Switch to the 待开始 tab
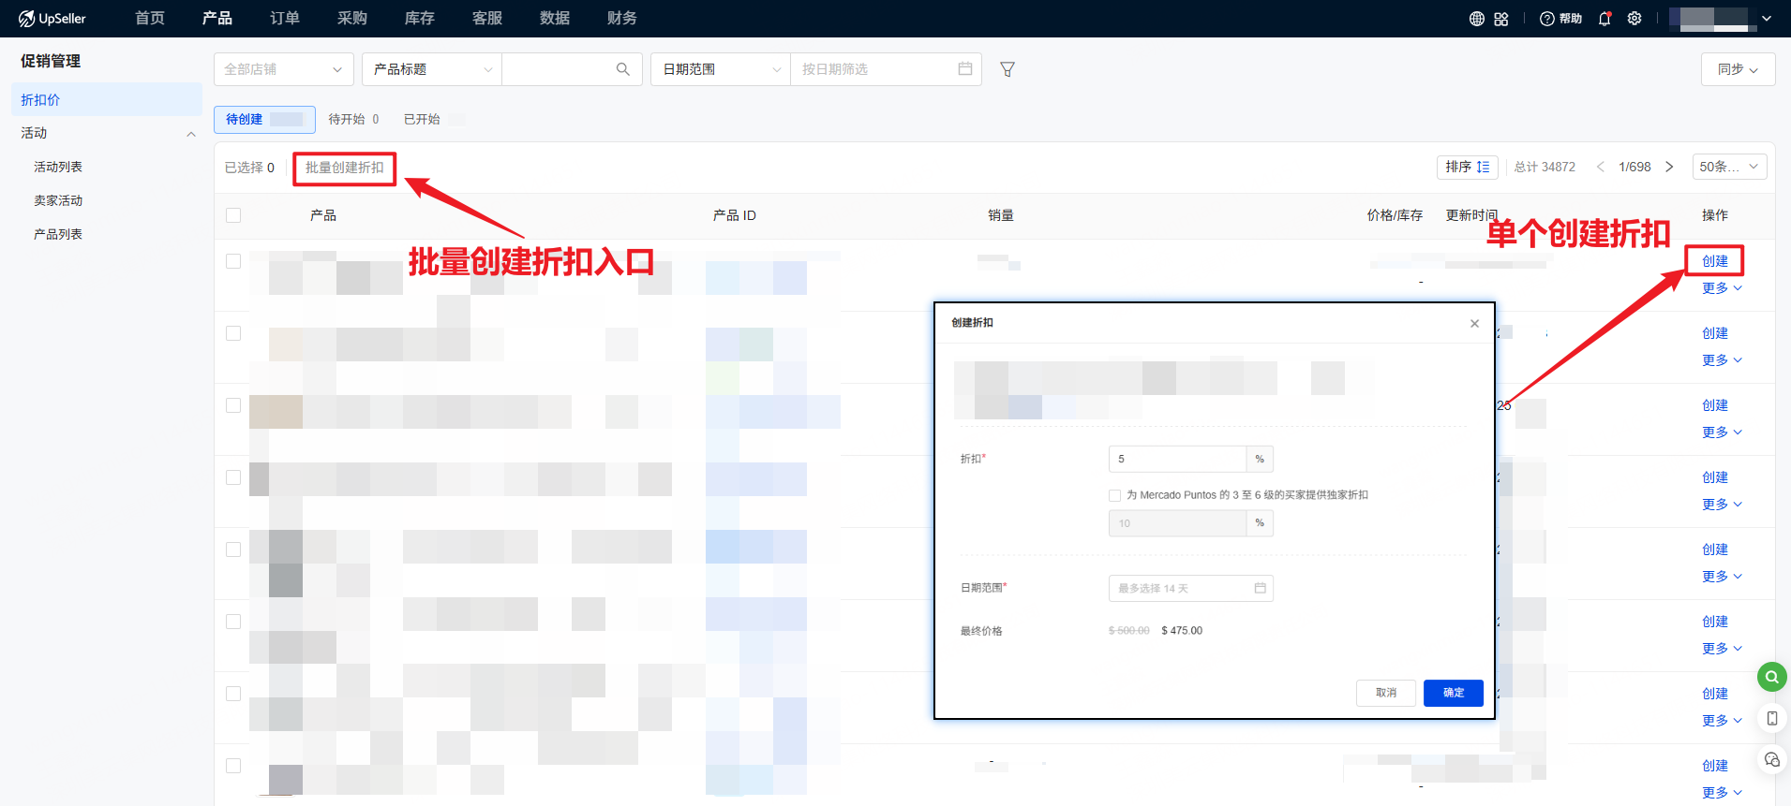The image size is (1791, 806). (352, 120)
